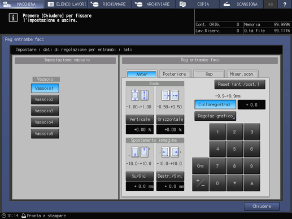Switch to the ARCHIVIARE tab
This screenshot has height=219, width=292.
point(154,4)
